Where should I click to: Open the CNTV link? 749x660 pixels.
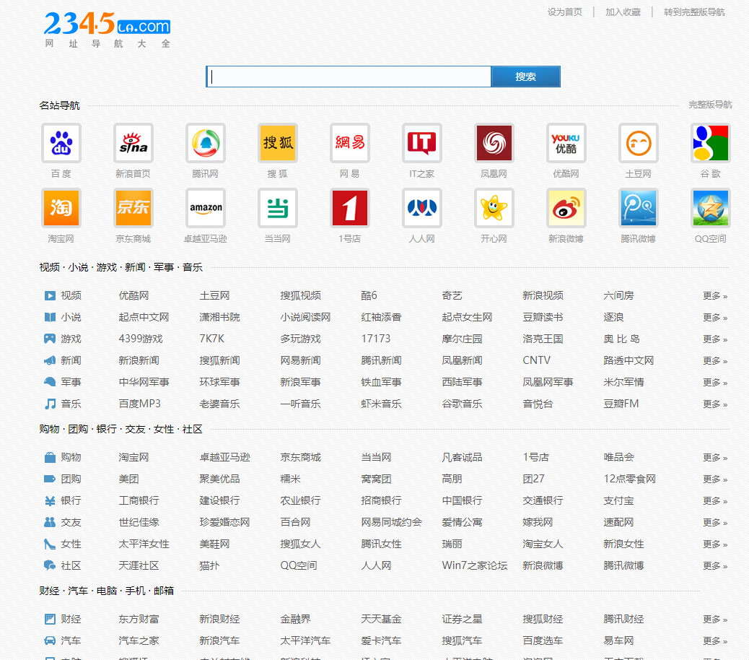(536, 361)
